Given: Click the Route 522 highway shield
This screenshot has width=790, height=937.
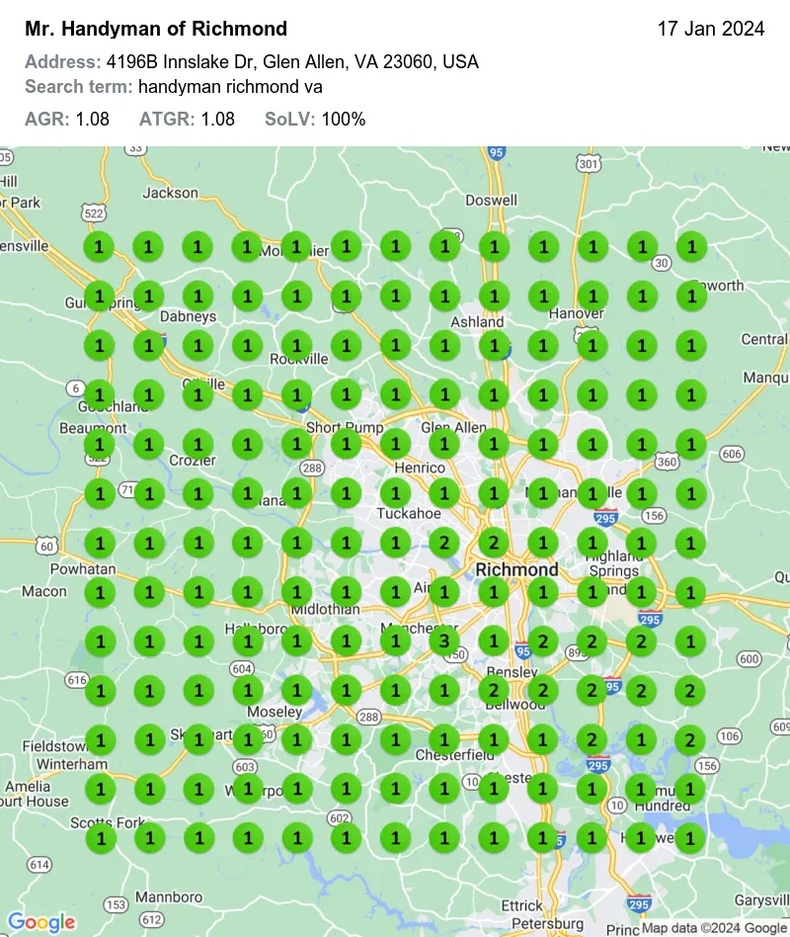Looking at the screenshot, I should (x=95, y=213).
